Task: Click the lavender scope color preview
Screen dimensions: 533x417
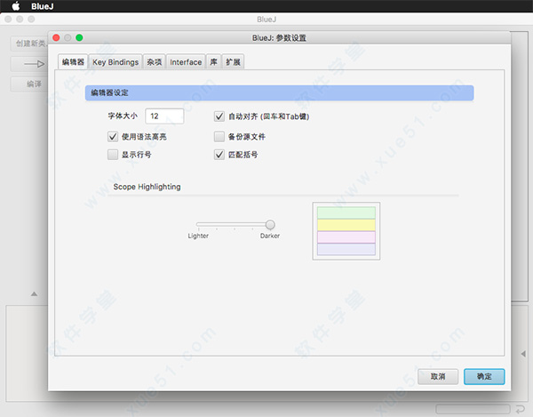Action: (x=346, y=249)
